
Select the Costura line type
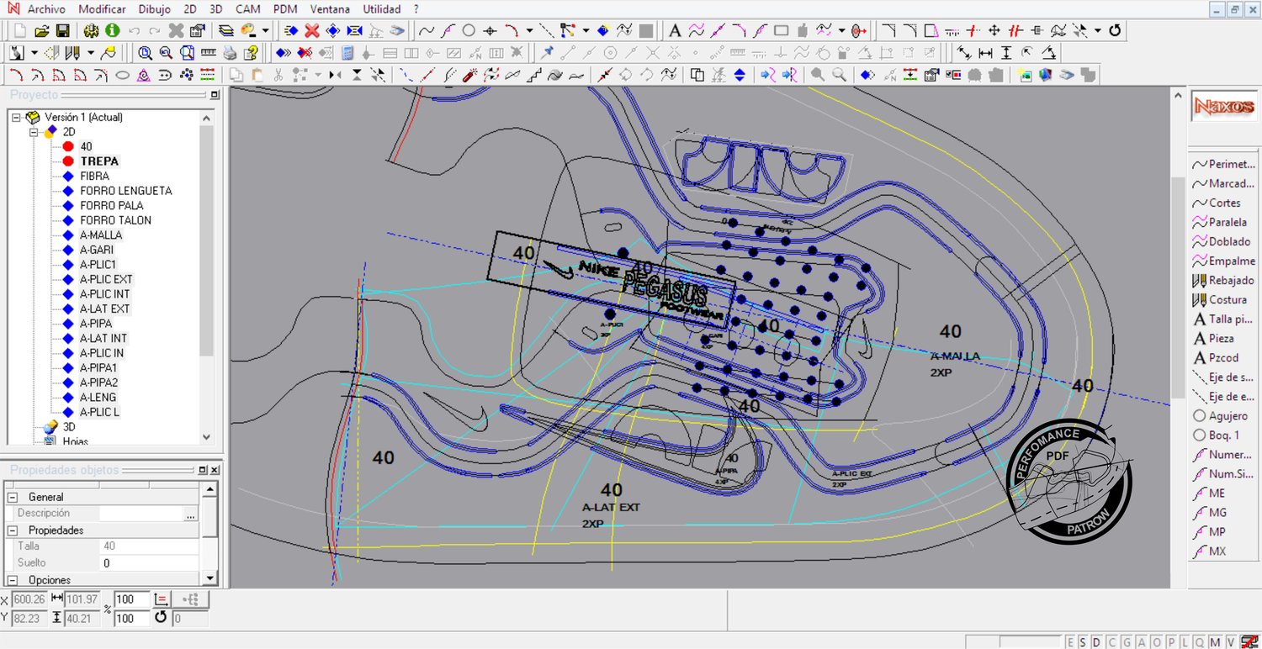(x=1227, y=299)
